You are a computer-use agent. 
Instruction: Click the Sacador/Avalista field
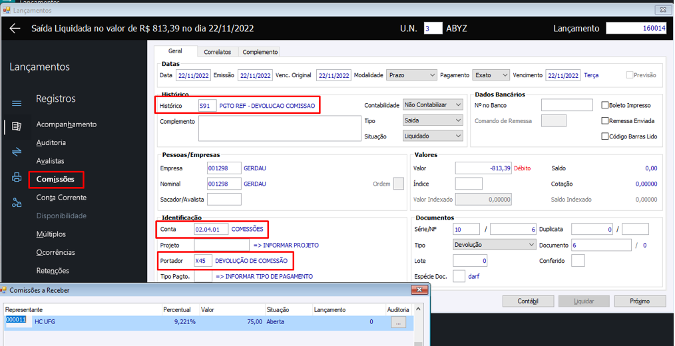click(x=224, y=199)
